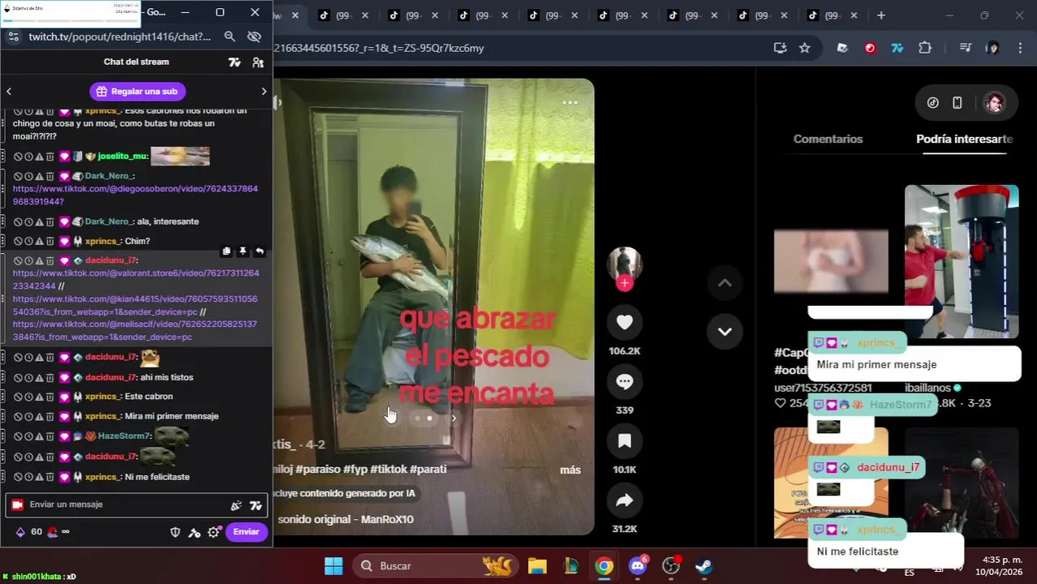1037x584 pixels.
Task: Open Chrome profile avatar in toolbar
Action: (992, 48)
